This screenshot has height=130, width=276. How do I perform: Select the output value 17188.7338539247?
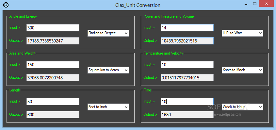tap(53, 41)
